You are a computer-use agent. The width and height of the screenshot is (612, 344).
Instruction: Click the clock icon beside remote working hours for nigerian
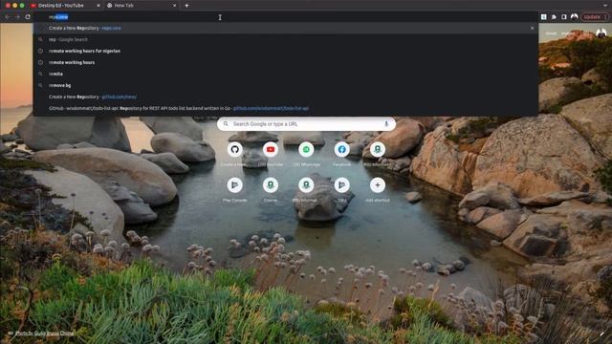(x=40, y=51)
